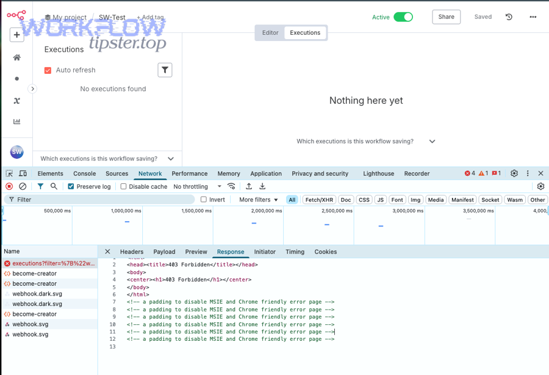Click the red errors count badge
This screenshot has width=549, height=375.
click(x=470, y=173)
